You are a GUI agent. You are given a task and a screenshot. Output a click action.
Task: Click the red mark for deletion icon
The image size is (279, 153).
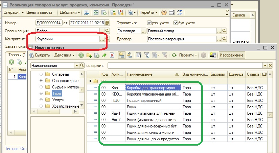click(x=112, y=55)
